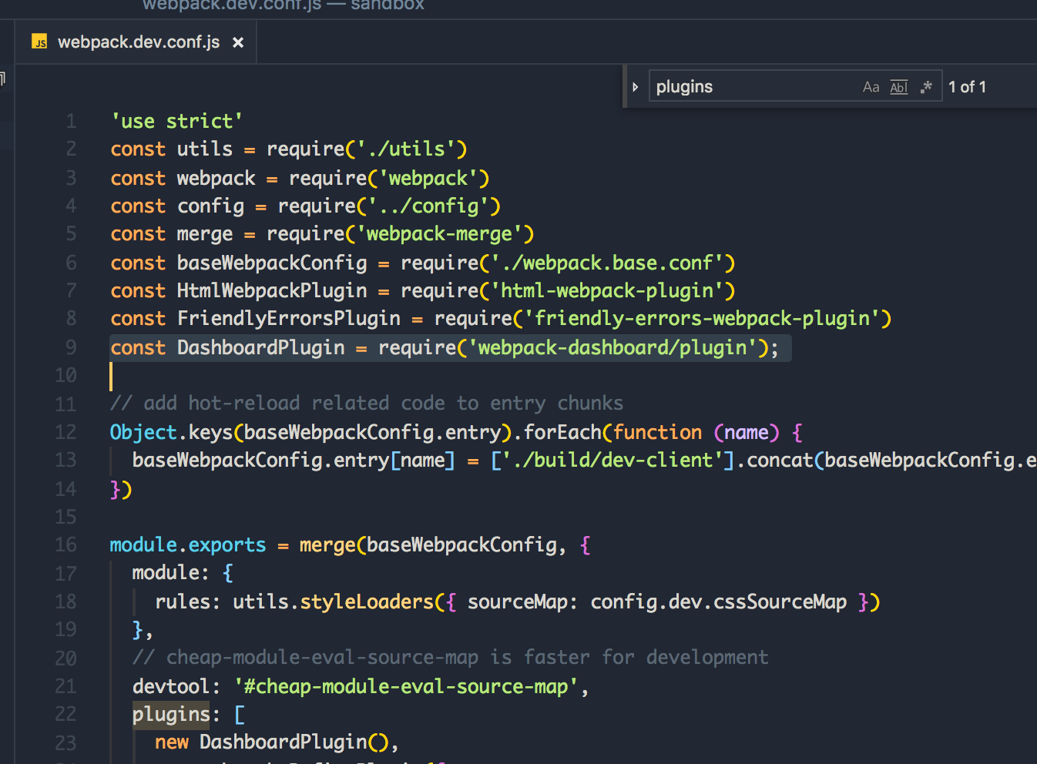Click 'styleLoaders' method in rules line

367,601
